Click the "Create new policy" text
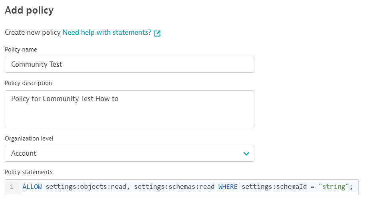The width and height of the screenshot is (365, 200). [x=32, y=33]
